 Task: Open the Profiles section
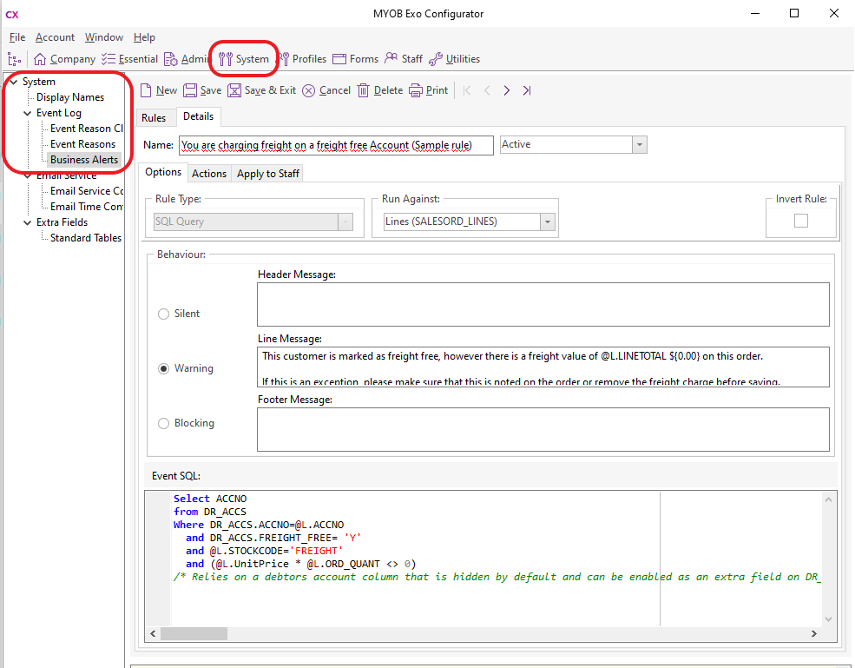pos(303,59)
